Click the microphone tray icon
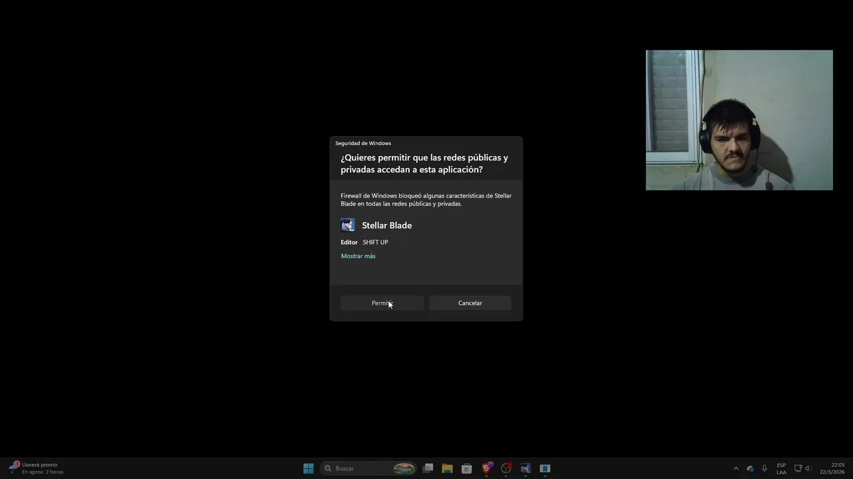Screen dimensions: 853x479 point(764,468)
